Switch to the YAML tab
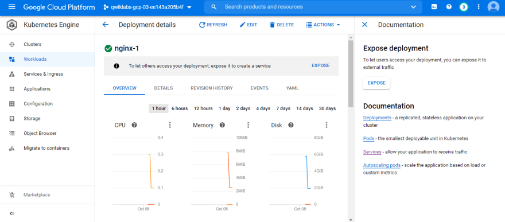The height and width of the screenshot is (222, 505). coord(292,88)
